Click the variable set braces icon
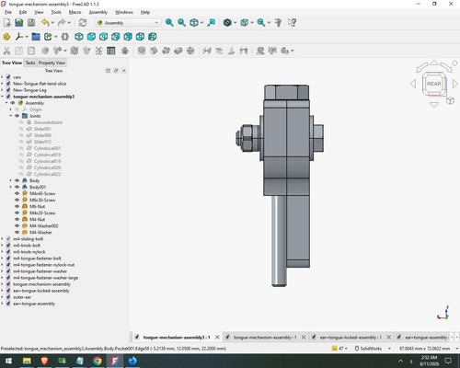Viewport: 460px width, 368px height. [x=64, y=37]
